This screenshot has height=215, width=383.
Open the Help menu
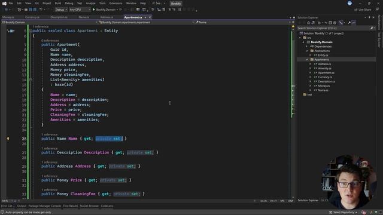143,4
